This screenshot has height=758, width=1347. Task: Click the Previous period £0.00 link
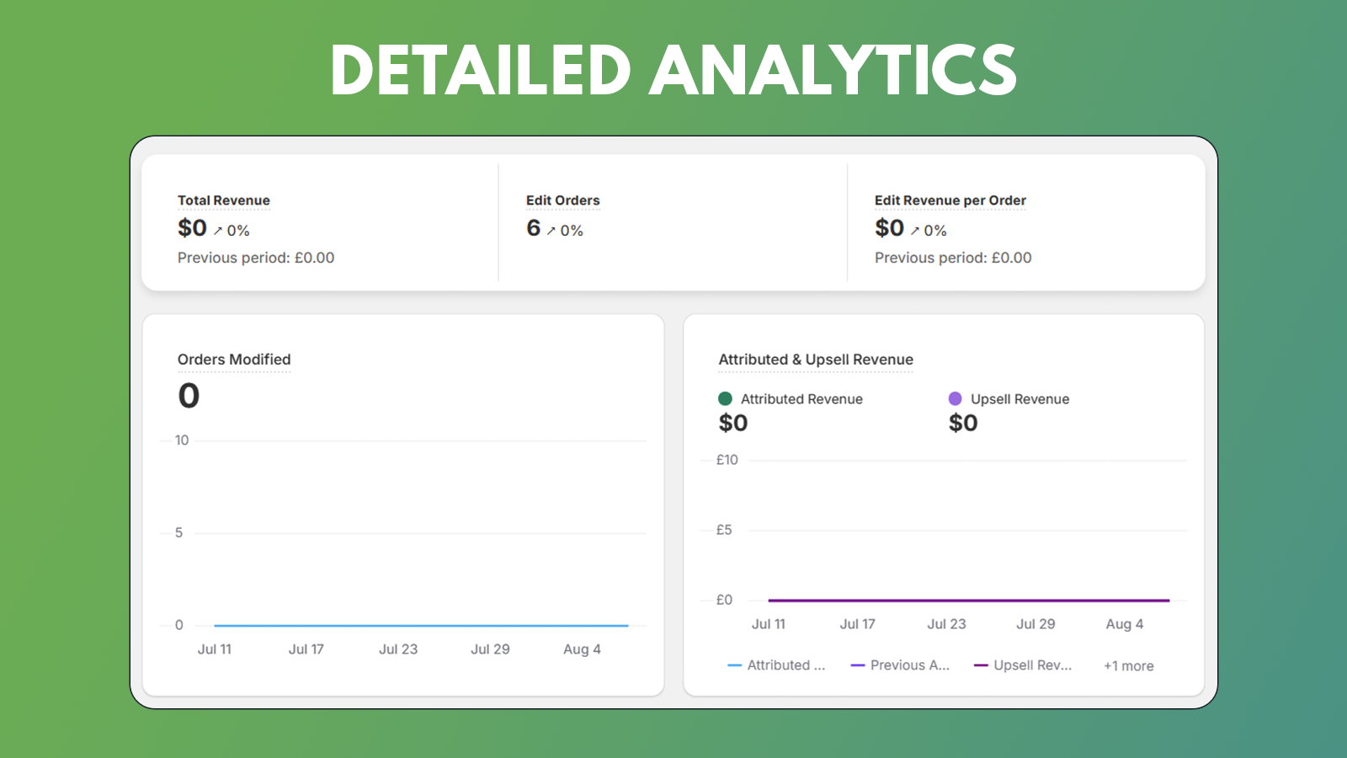coord(256,258)
